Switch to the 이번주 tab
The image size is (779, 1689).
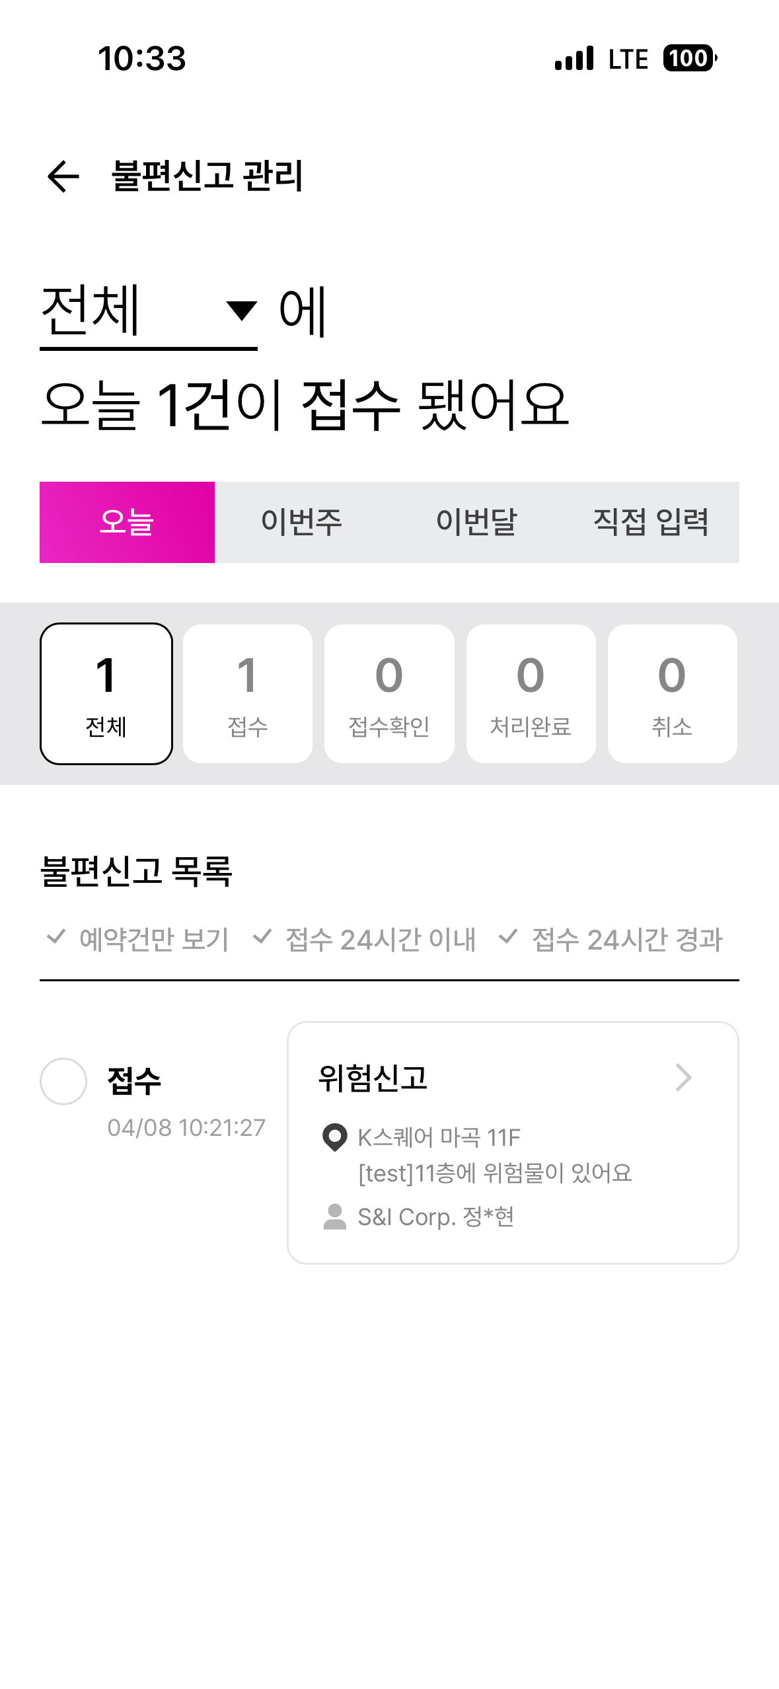point(301,522)
